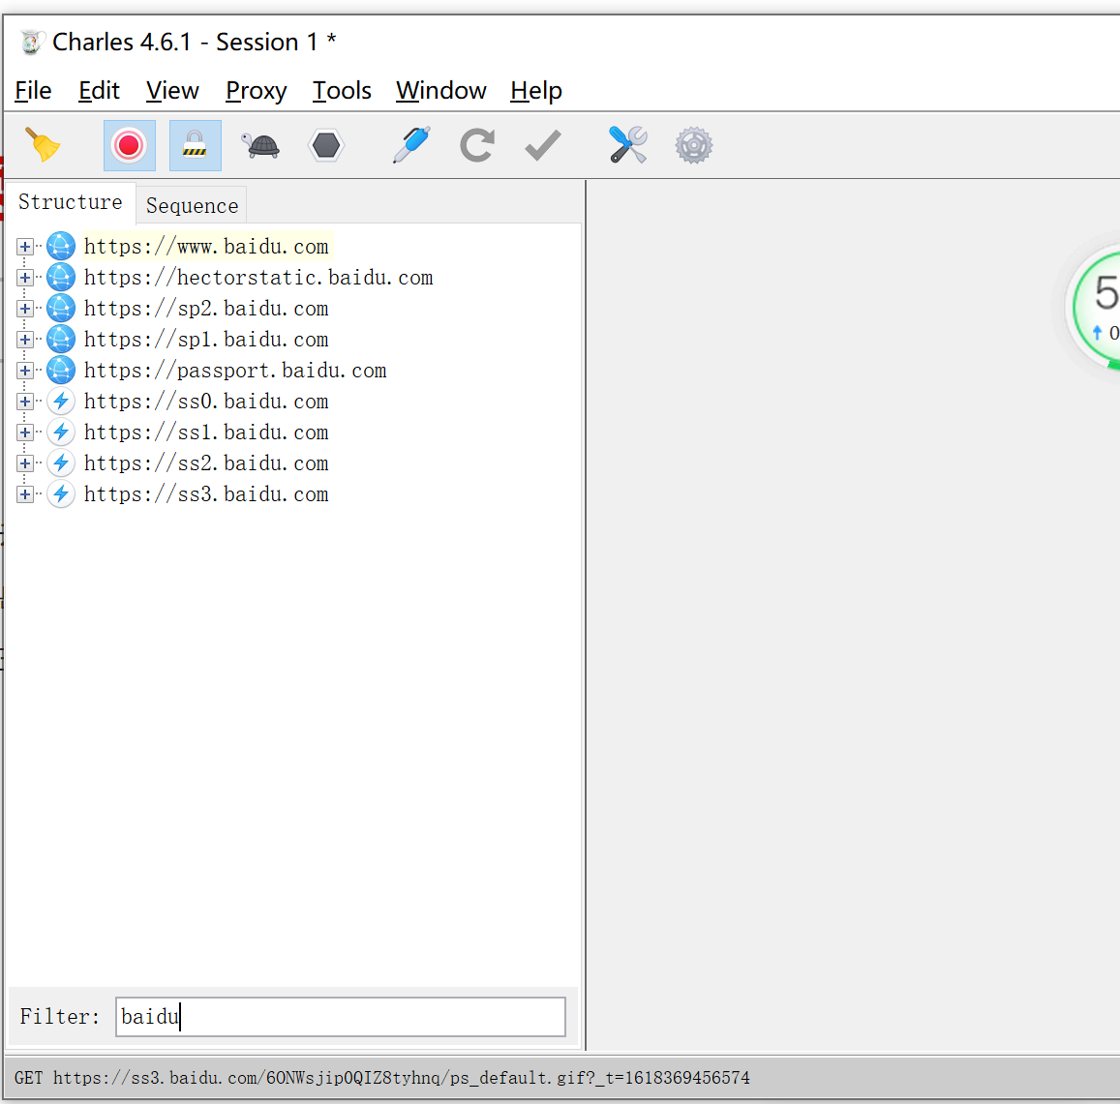This screenshot has height=1104, width=1120.
Task: Open the Window menu
Action: tap(440, 91)
